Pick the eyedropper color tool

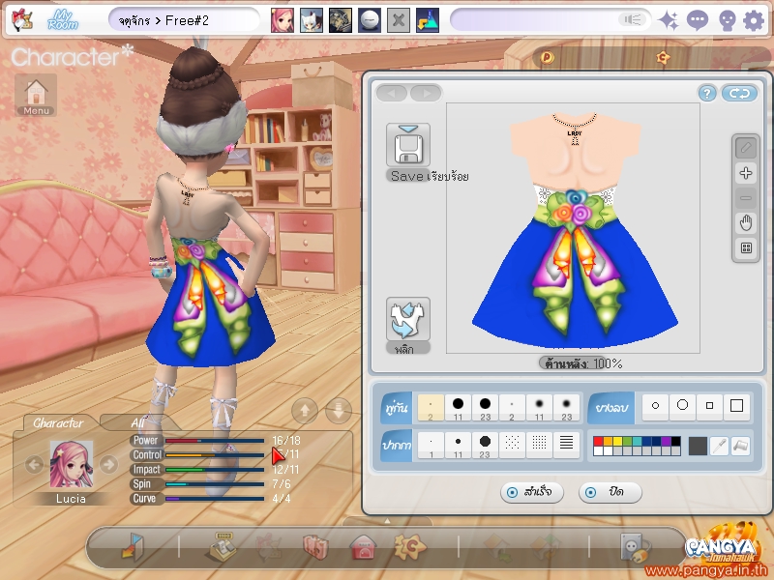point(719,446)
